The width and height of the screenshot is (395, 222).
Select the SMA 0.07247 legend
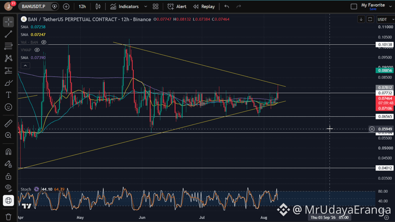tap(33, 34)
